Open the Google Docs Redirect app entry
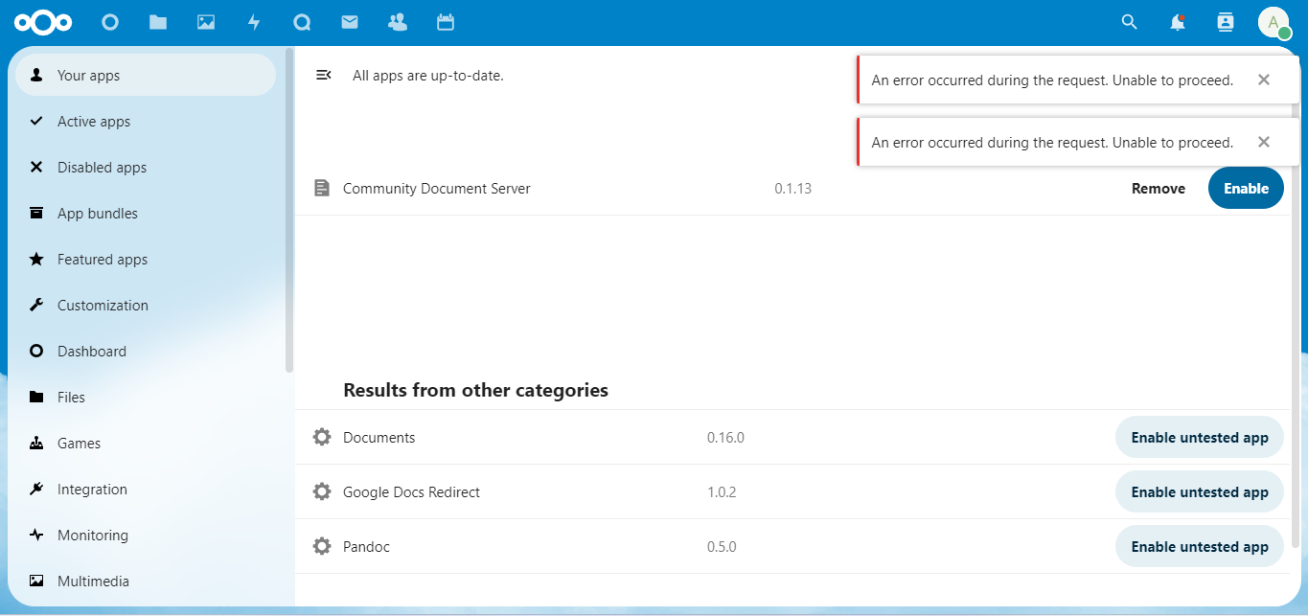 pyautogui.click(x=411, y=492)
